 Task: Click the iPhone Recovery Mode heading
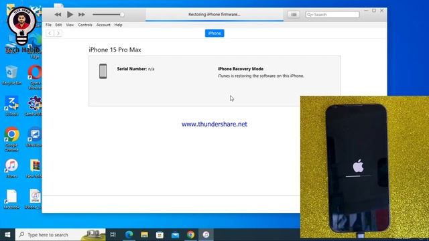coord(241,69)
